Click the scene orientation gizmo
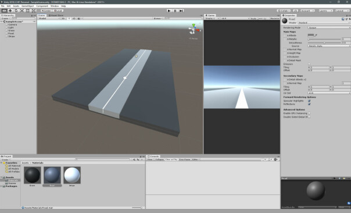Image resolution: width=351 pixels, height=213 pixels. click(x=194, y=30)
